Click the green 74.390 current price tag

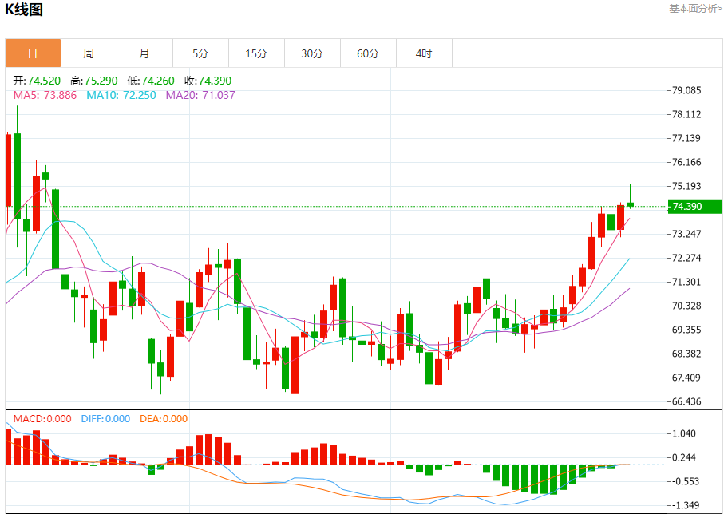coord(694,207)
